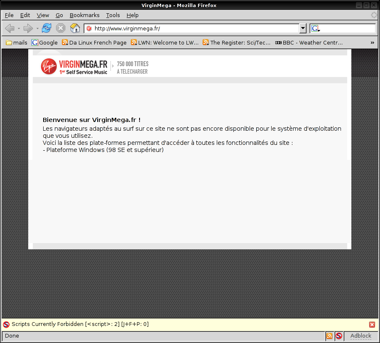The image size is (380, 343).
Task: Show more bookmarks with the chevron
Action: 373,43
